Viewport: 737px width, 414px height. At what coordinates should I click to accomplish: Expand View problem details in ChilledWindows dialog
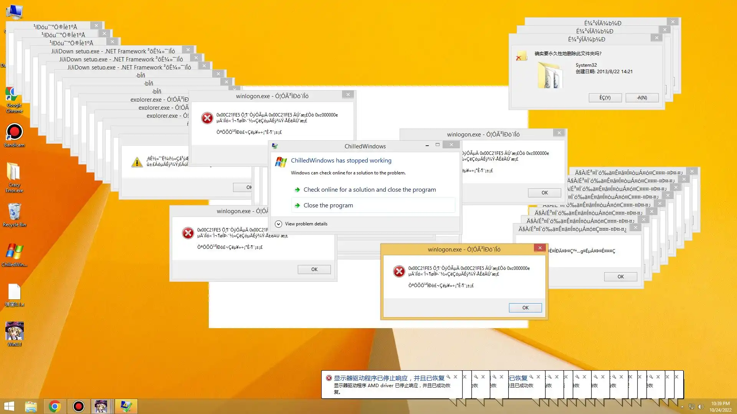pyautogui.click(x=279, y=224)
